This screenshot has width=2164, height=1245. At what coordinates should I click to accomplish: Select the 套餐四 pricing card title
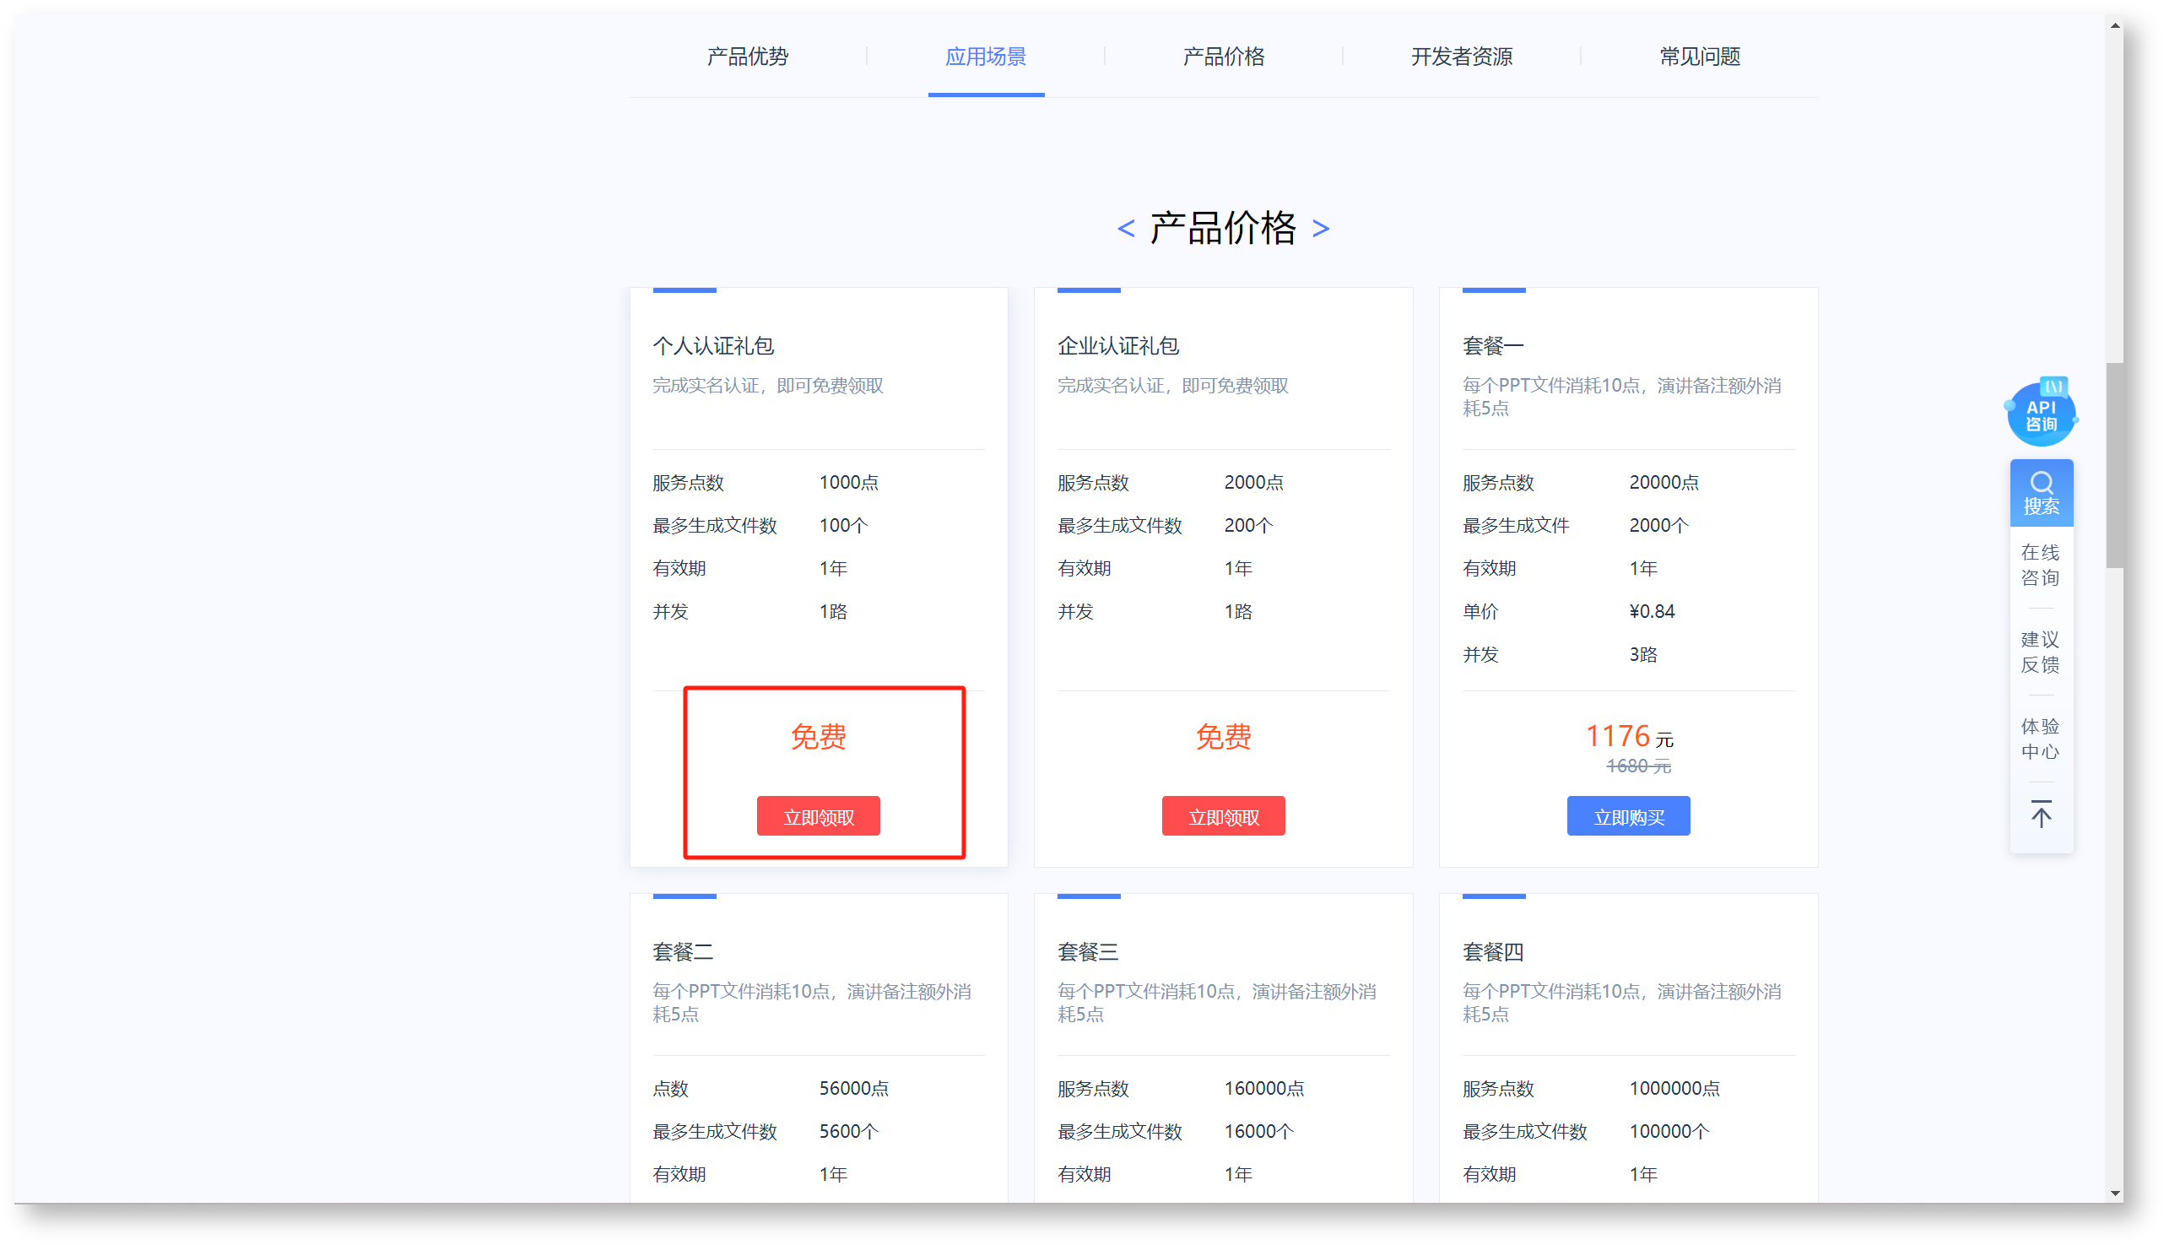point(1493,952)
